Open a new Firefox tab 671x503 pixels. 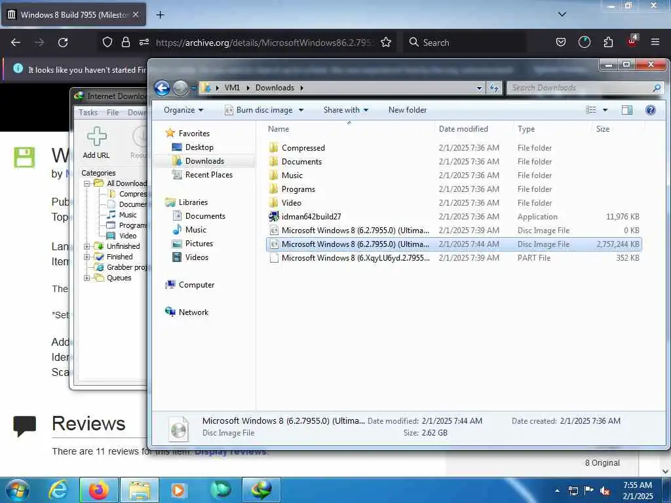[x=160, y=15]
